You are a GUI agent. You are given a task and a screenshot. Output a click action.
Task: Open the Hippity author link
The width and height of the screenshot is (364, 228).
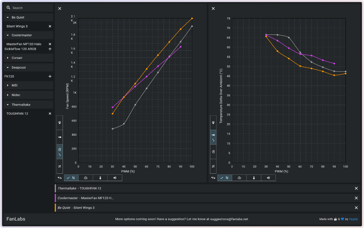(x=353, y=219)
